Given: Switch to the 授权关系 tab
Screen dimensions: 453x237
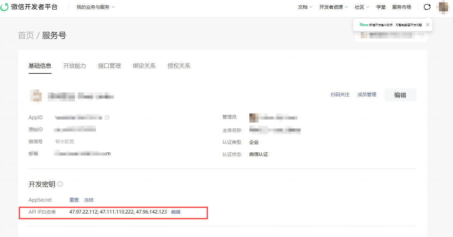Looking at the screenshot, I should (179, 66).
